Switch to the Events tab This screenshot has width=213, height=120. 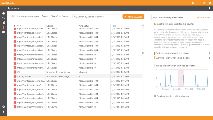45,16
